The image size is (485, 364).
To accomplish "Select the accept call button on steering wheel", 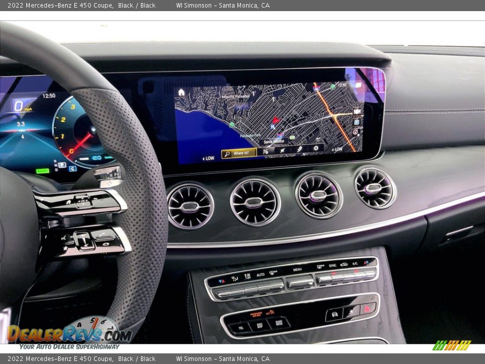I will (x=103, y=235).
